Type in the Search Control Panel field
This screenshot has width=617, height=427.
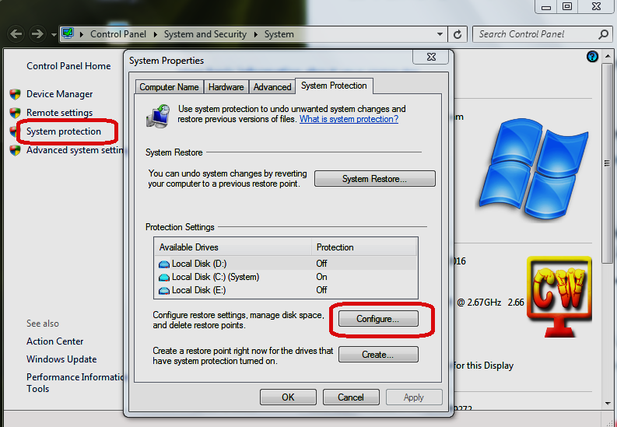[x=535, y=34]
